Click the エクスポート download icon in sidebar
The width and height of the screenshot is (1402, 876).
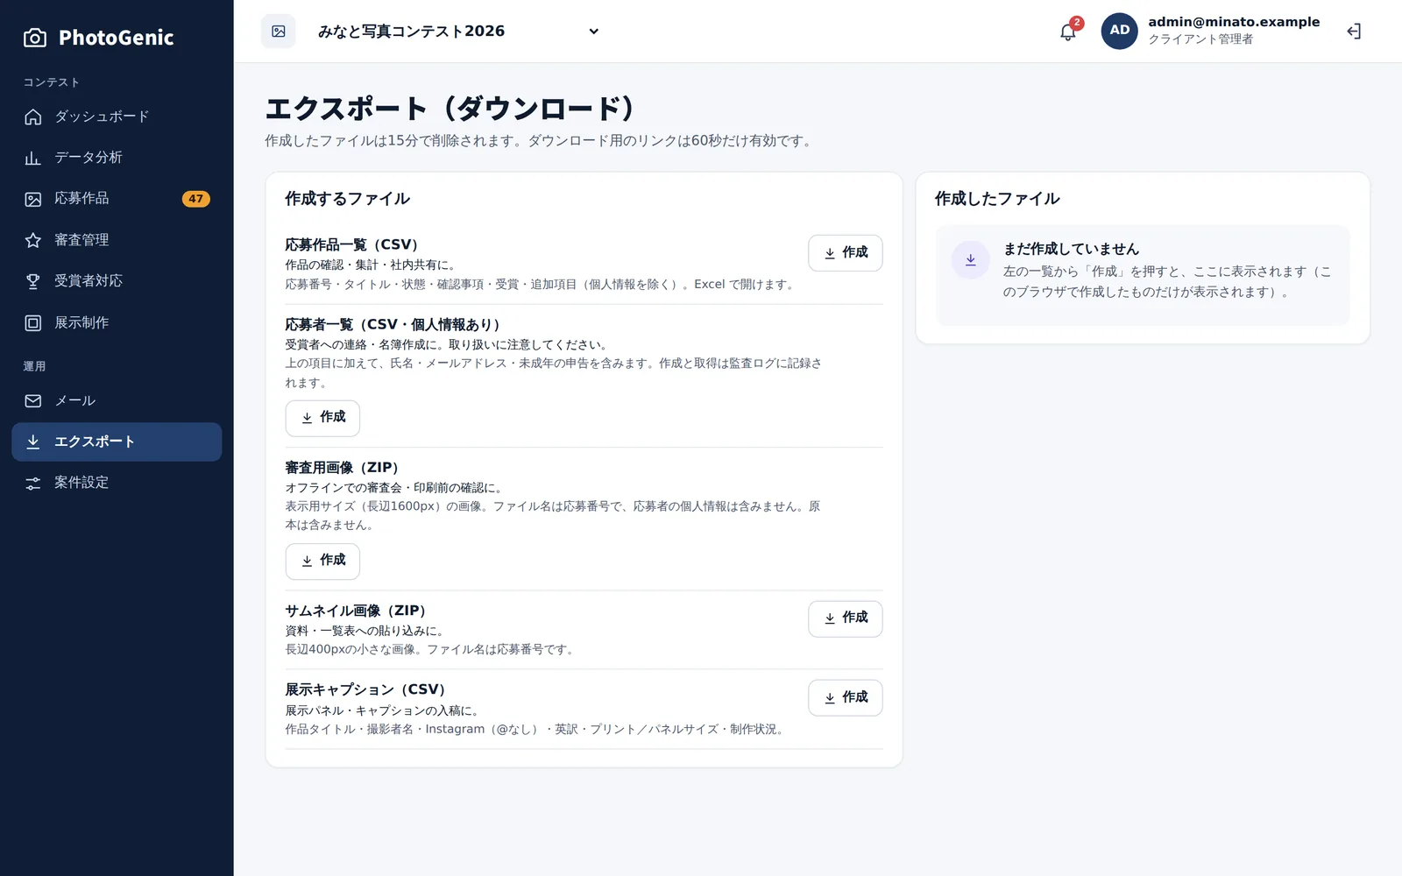[x=33, y=442]
